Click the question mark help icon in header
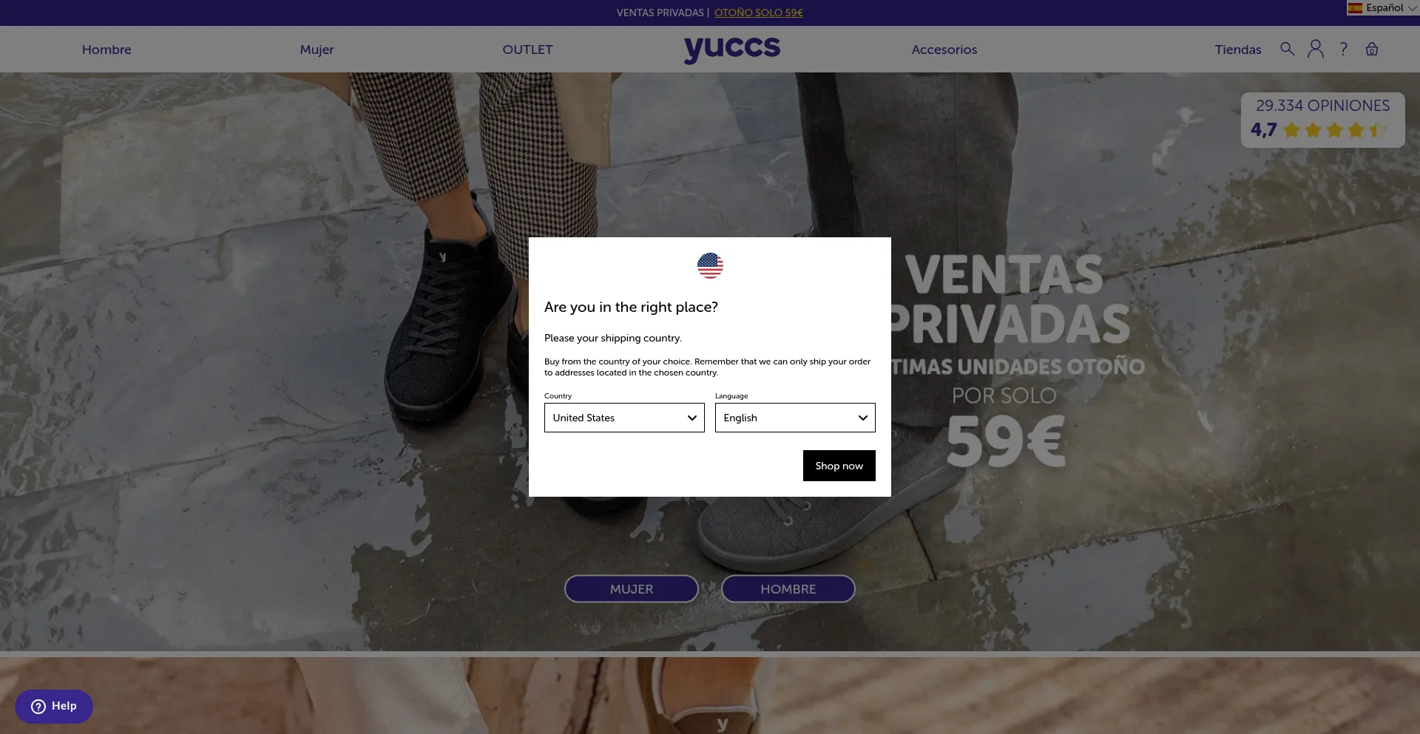The height and width of the screenshot is (734, 1420). pos(1344,49)
